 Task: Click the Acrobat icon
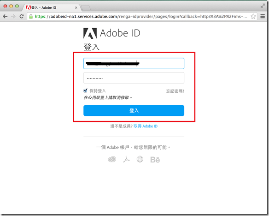(x=126, y=159)
